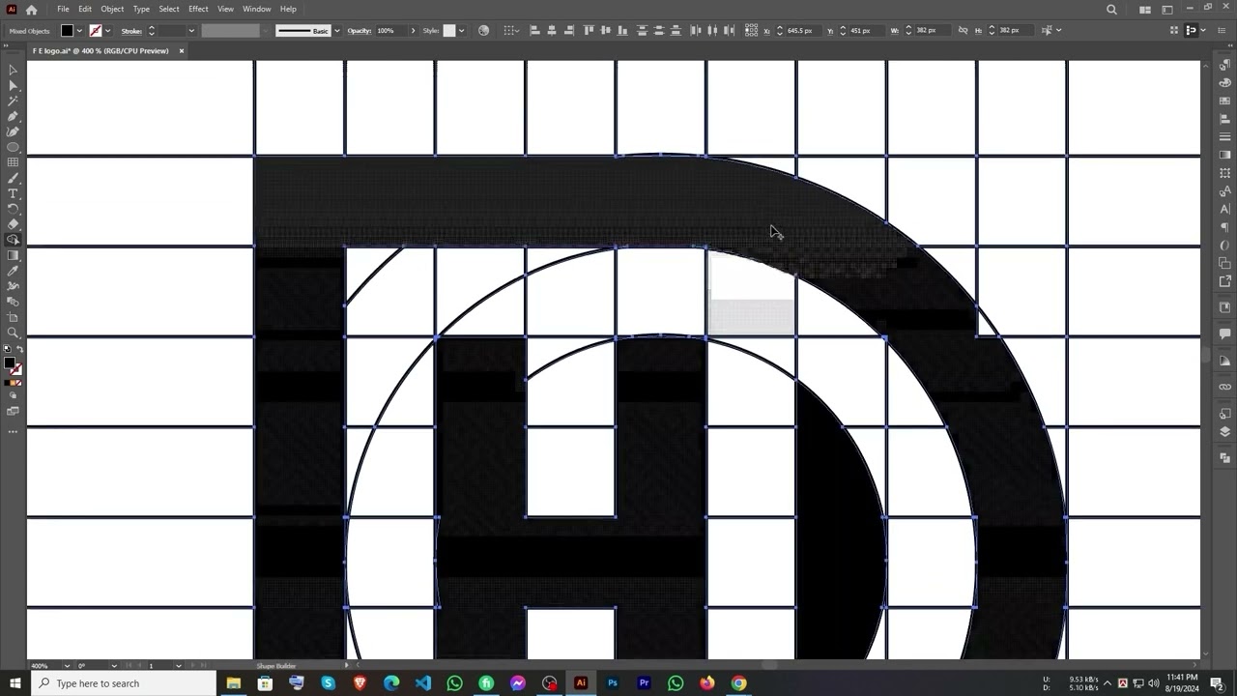Toggle constrain width and height proportions
The height and width of the screenshot is (696, 1237).
pyautogui.click(x=963, y=30)
